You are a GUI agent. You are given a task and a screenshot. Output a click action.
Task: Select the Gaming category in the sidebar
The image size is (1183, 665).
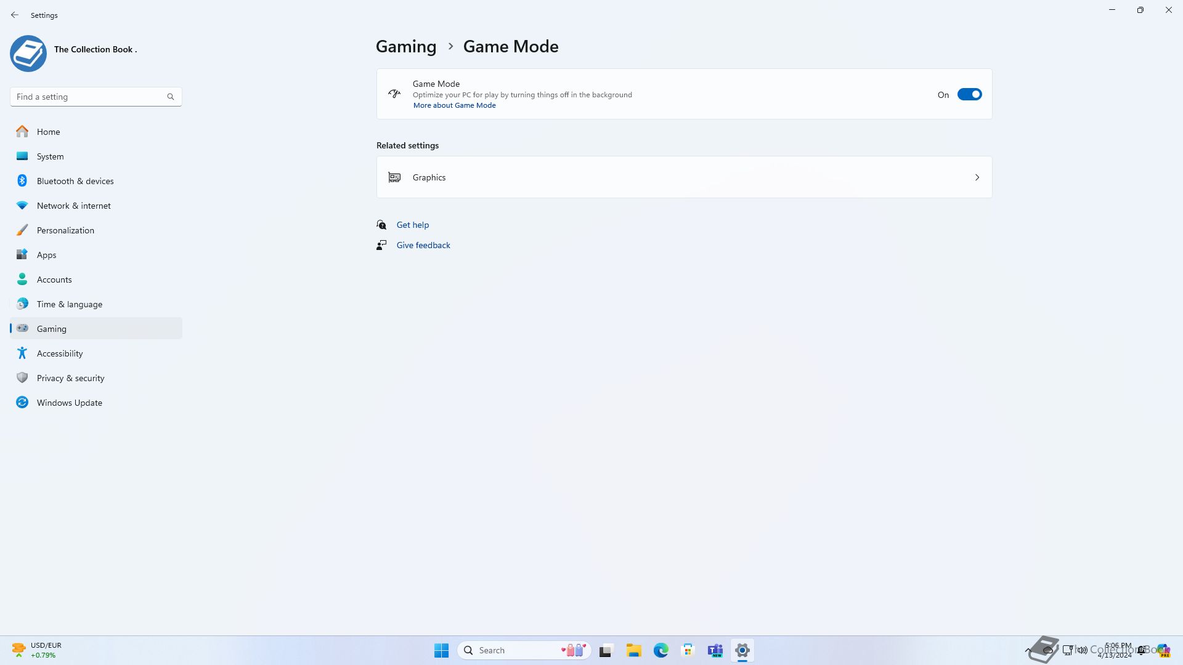96,329
